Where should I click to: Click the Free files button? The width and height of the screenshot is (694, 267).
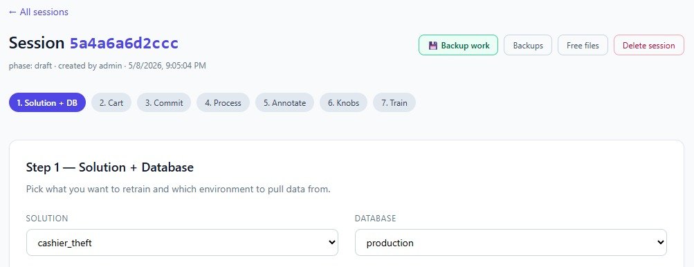[x=583, y=45]
